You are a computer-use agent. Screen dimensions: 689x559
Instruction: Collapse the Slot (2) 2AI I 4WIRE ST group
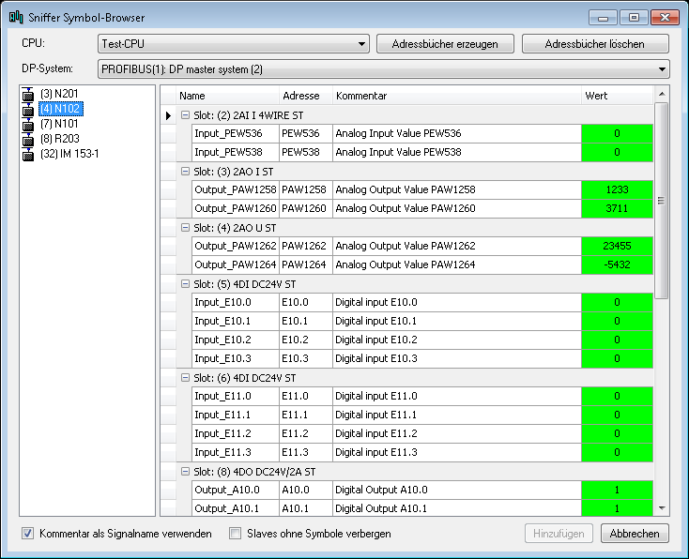coord(185,115)
